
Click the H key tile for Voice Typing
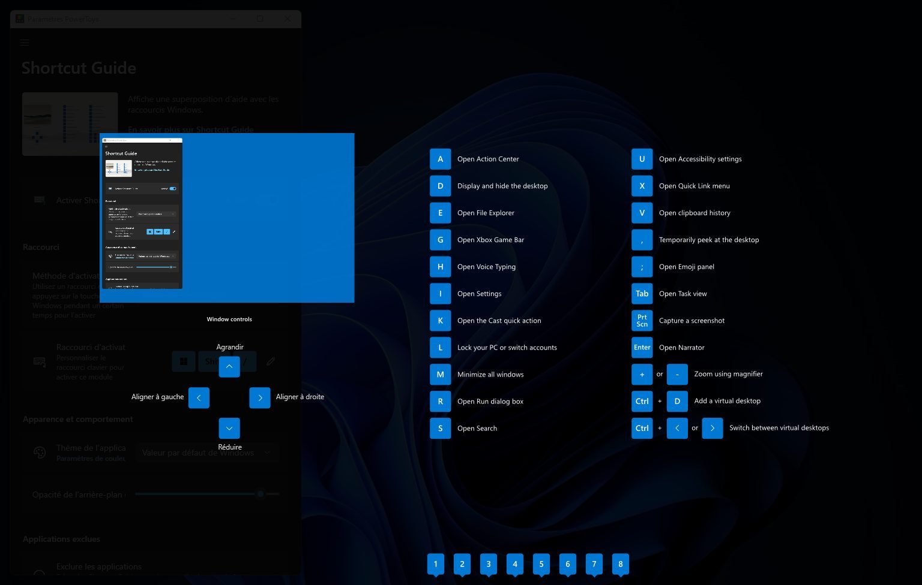click(x=440, y=267)
